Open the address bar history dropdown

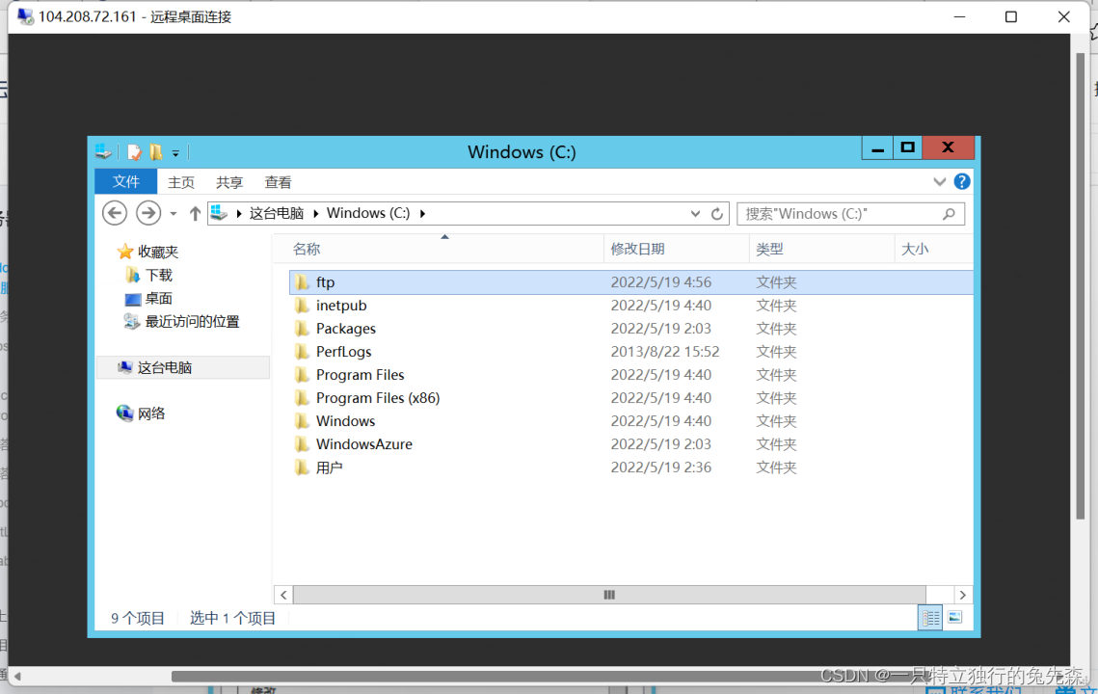(695, 214)
